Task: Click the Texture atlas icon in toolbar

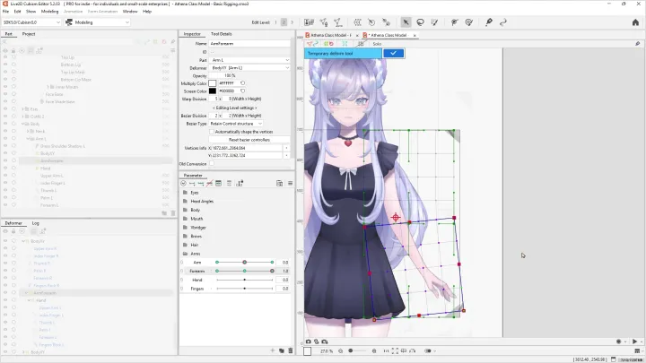Action: [x=309, y=22]
